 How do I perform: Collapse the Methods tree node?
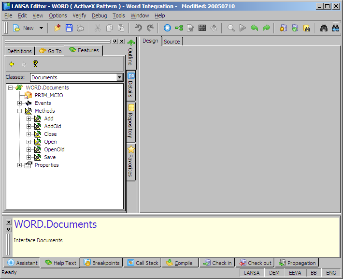20,111
